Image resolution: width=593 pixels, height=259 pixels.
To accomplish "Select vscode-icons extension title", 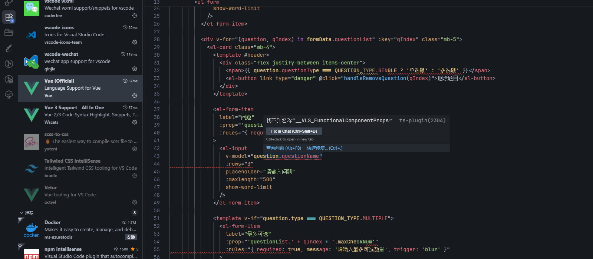I will pyautogui.click(x=59, y=27).
